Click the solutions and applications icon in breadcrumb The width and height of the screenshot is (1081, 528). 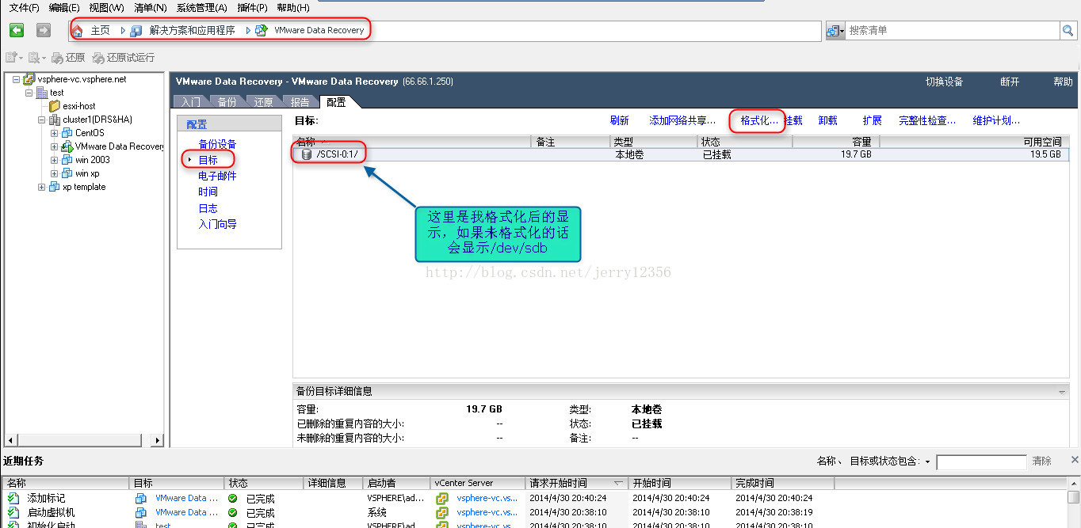(x=136, y=31)
